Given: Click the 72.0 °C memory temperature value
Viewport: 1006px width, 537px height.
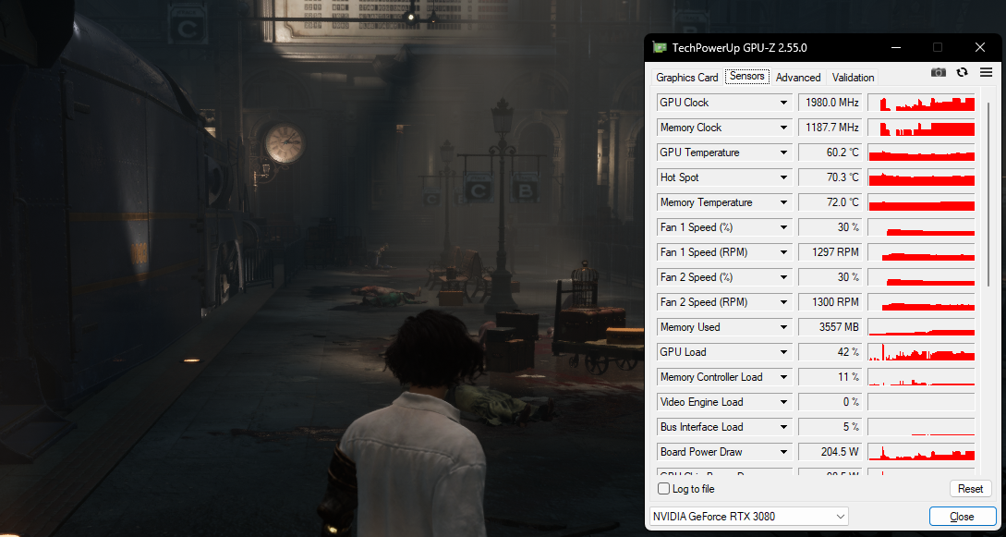Looking at the screenshot, I should click(830, 202).
